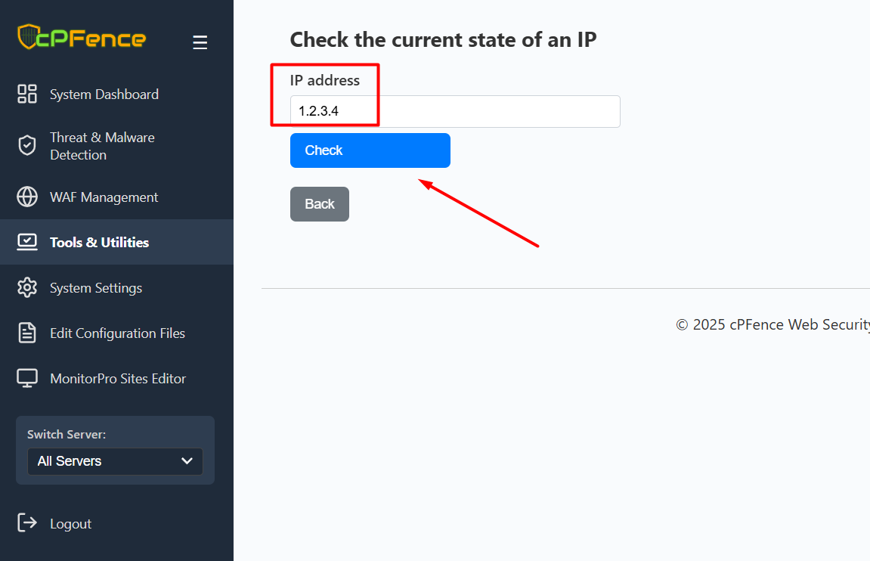Click the WAF Management globe icon
Image resolution: width=870 pixels, height=561 pixels.
pos(27,197)
